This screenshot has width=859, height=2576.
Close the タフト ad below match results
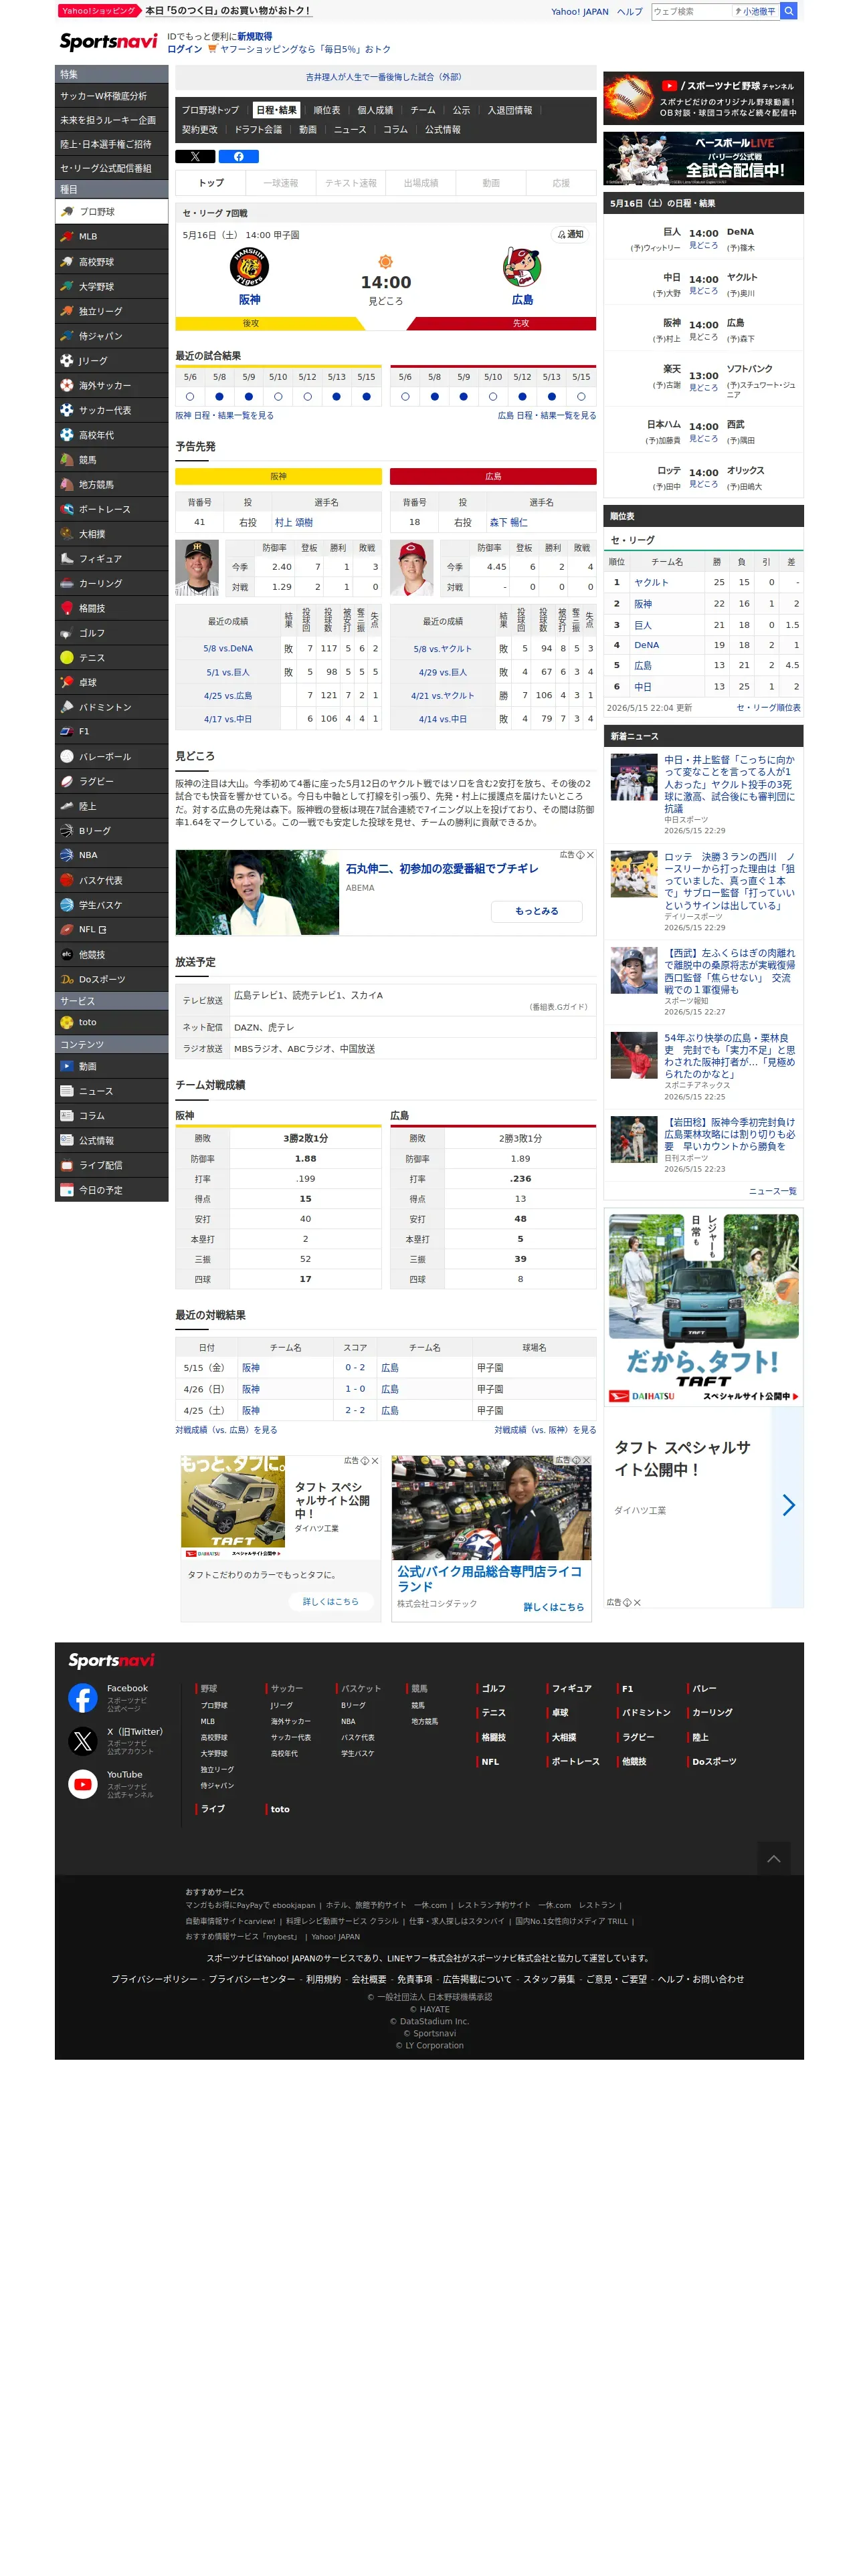coord(375,1461)
